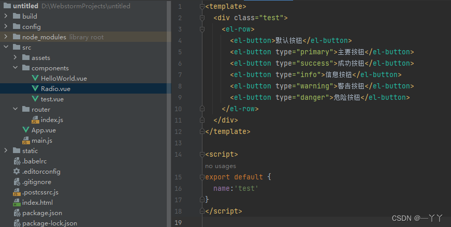Click the text 默认按钮 on line 4
The height and width of the screenshot is (227, 451).
pyautogui.click(x=289, y=40)
